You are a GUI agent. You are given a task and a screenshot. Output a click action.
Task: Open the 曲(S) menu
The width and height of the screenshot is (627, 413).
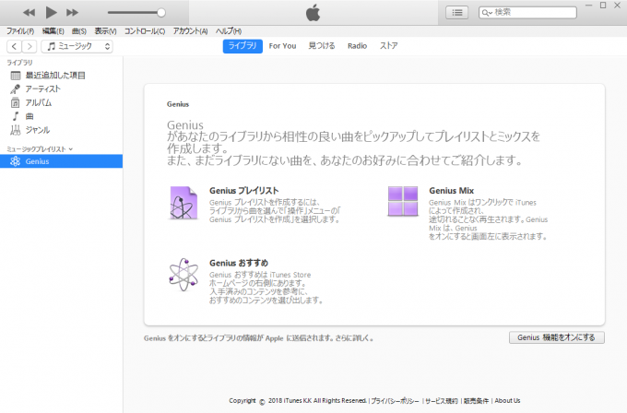pos(79,31)
